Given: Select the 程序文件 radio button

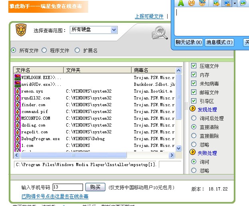Looking at the screenshot, I should [44, 50].
